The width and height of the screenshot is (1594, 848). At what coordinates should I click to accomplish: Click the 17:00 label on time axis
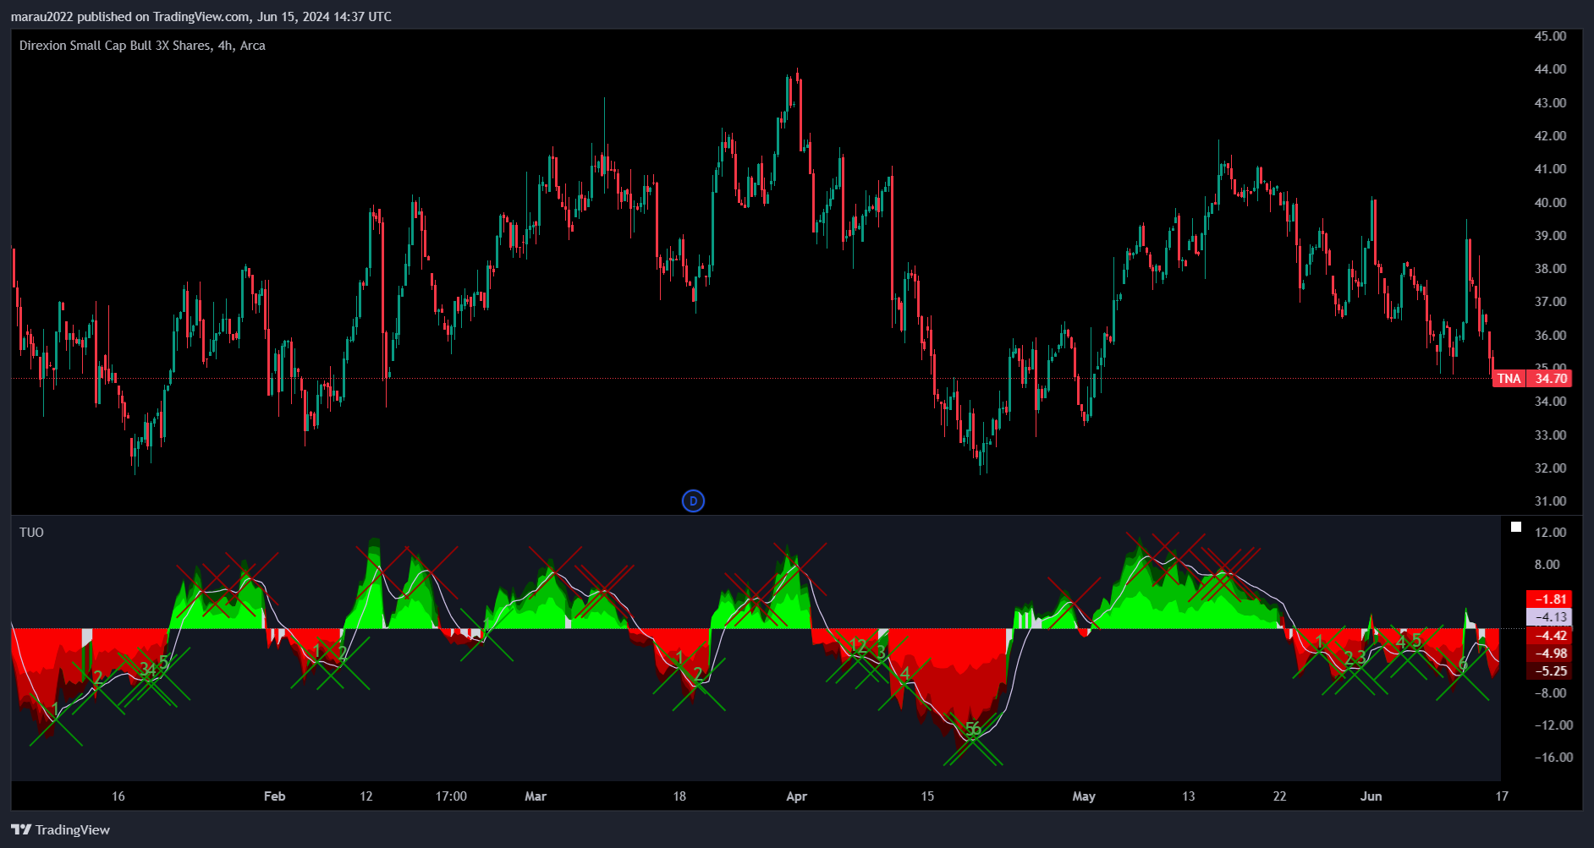451,796
